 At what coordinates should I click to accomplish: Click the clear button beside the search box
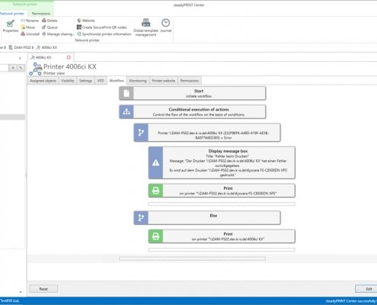click(12, 68)
